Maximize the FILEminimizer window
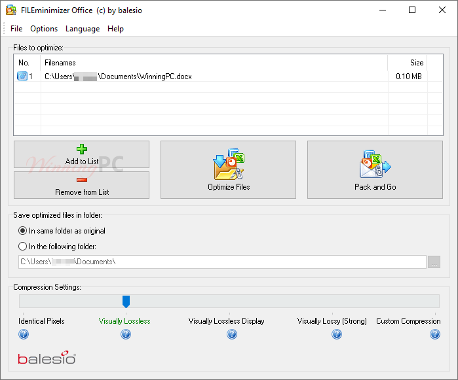This screenshot has width=458, height=380. point(412,10)
